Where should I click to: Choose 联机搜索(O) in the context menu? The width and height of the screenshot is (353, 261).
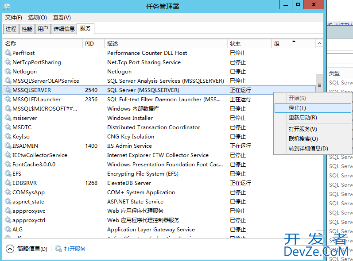click(313, 139)
